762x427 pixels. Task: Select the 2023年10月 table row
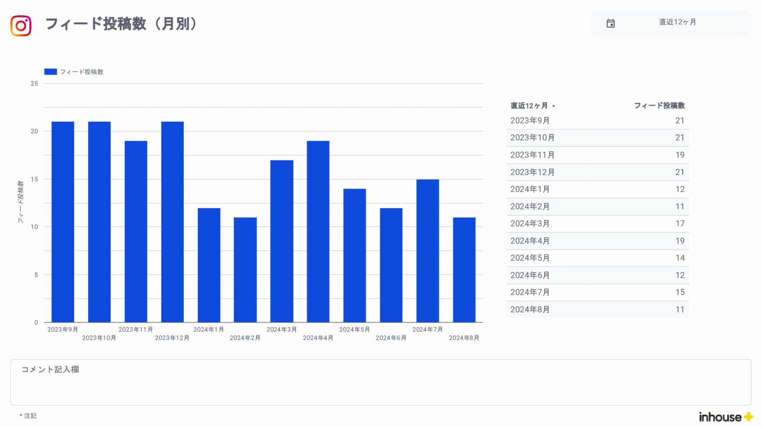(597, 138)
